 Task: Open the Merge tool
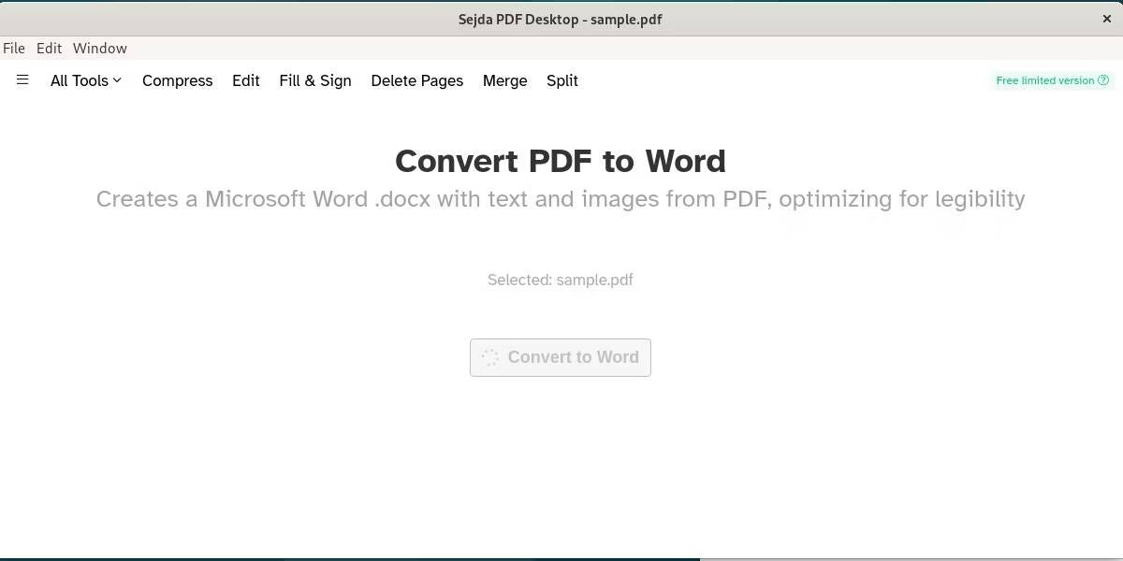pos(504,80)
